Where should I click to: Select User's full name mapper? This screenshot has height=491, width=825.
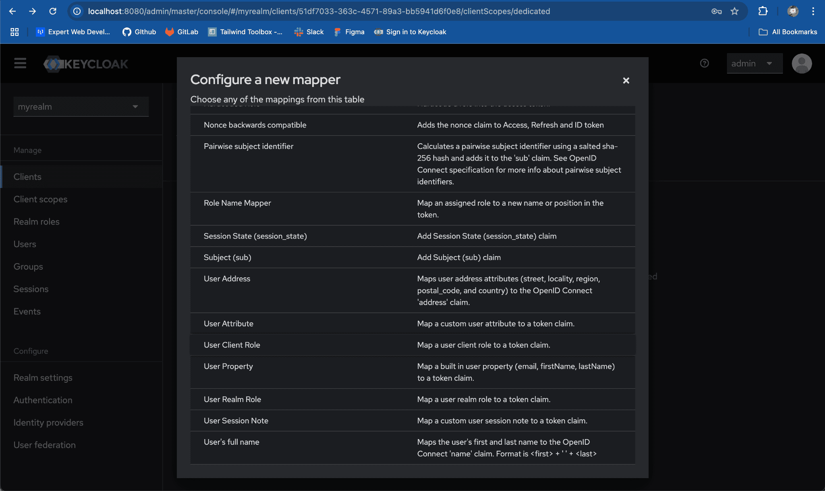click(231, 442)
